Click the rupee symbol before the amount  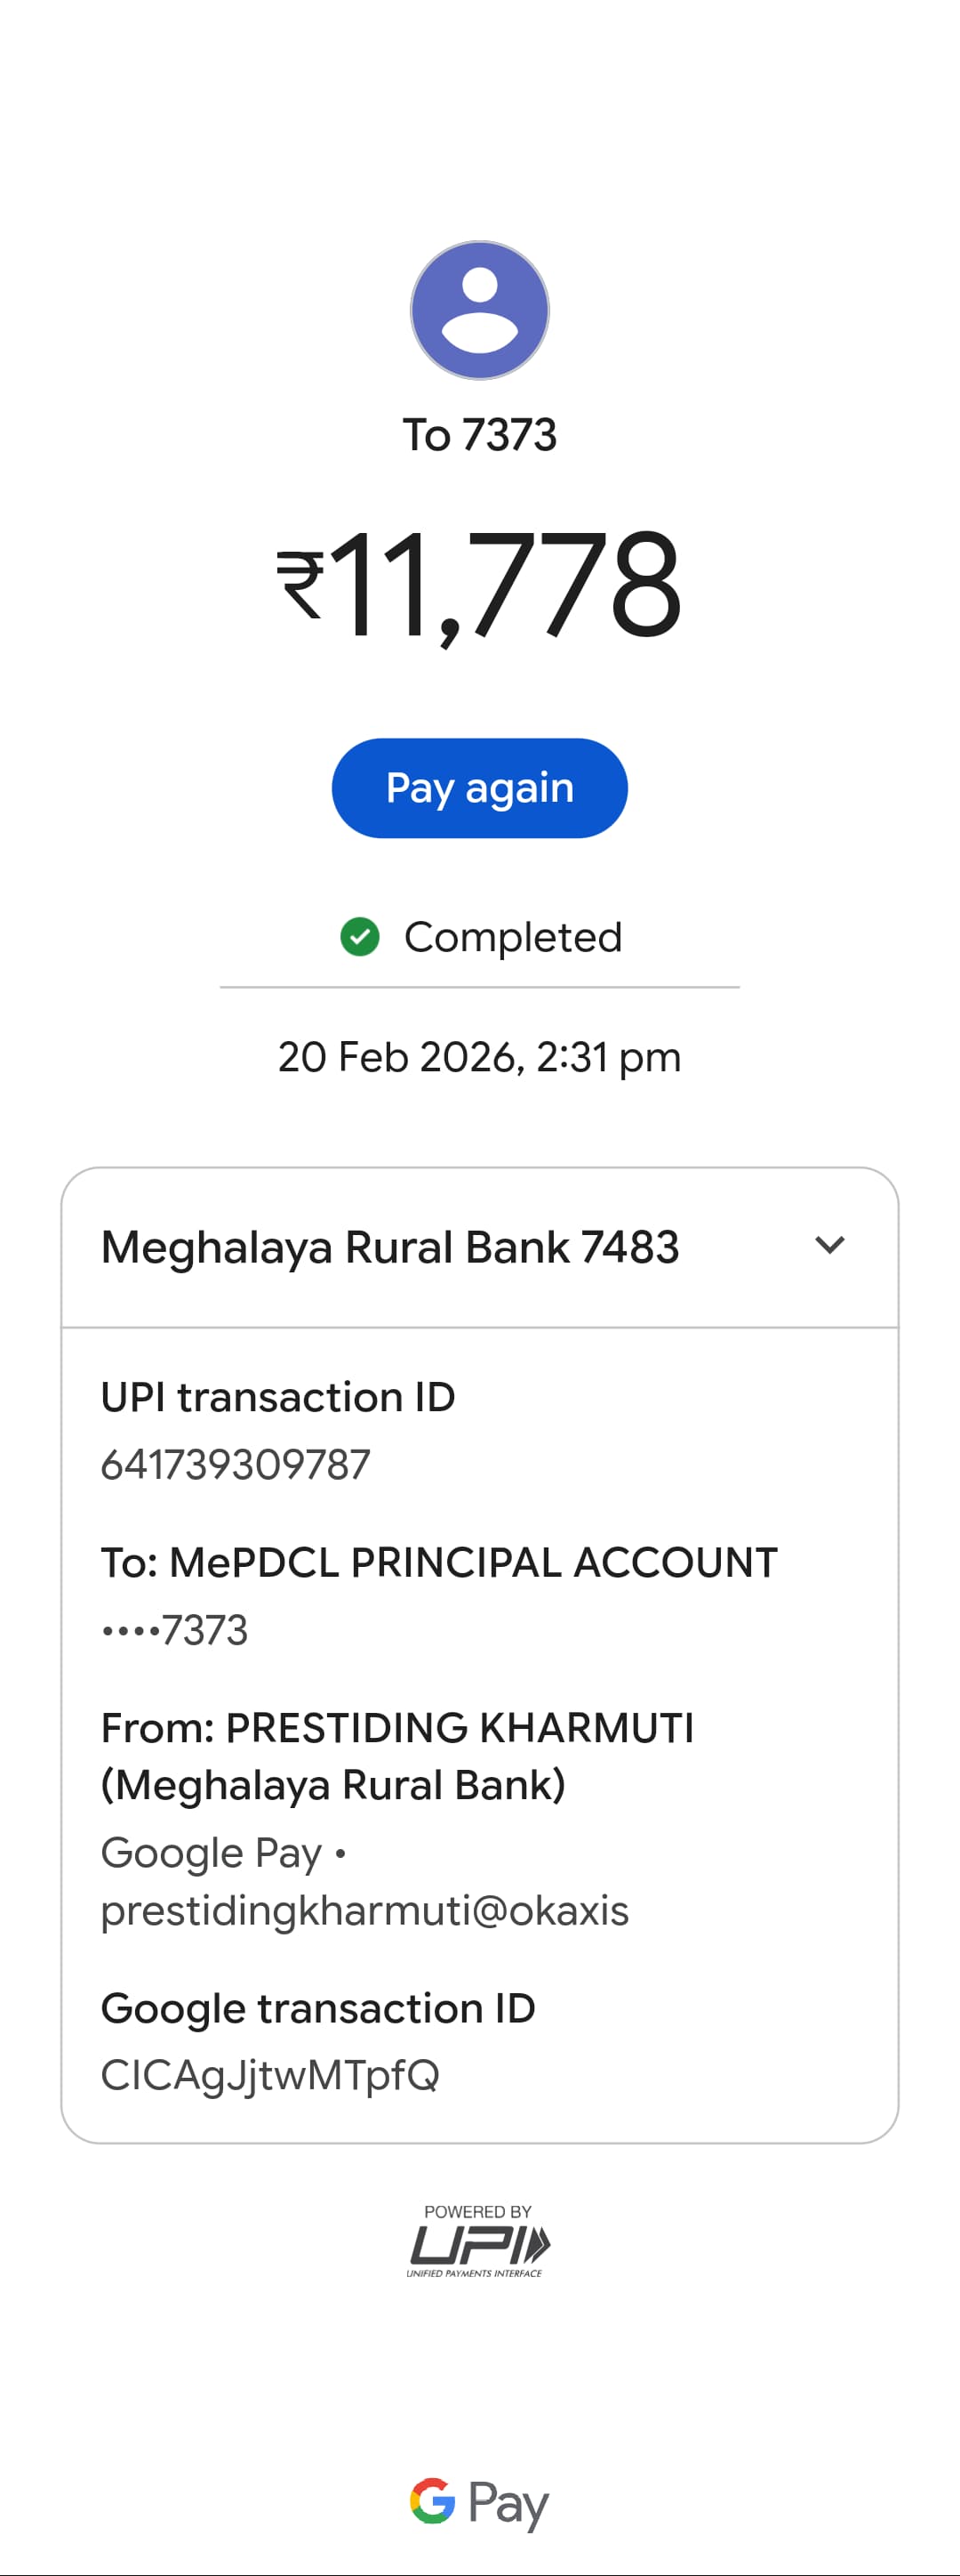(300, 585)
